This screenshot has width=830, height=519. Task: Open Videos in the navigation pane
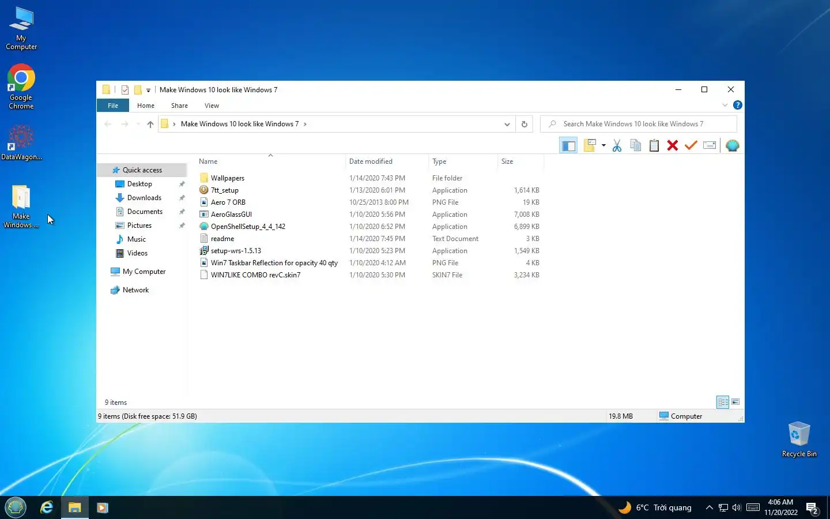[137, 253]
